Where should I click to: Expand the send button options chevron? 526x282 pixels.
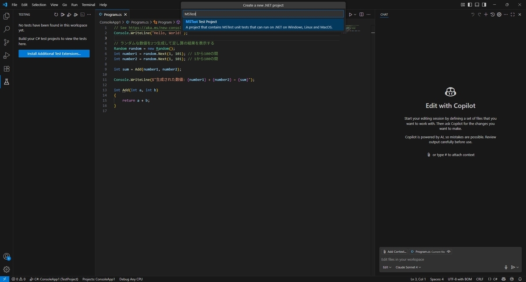pyautogui.click(x=518, y=267)
